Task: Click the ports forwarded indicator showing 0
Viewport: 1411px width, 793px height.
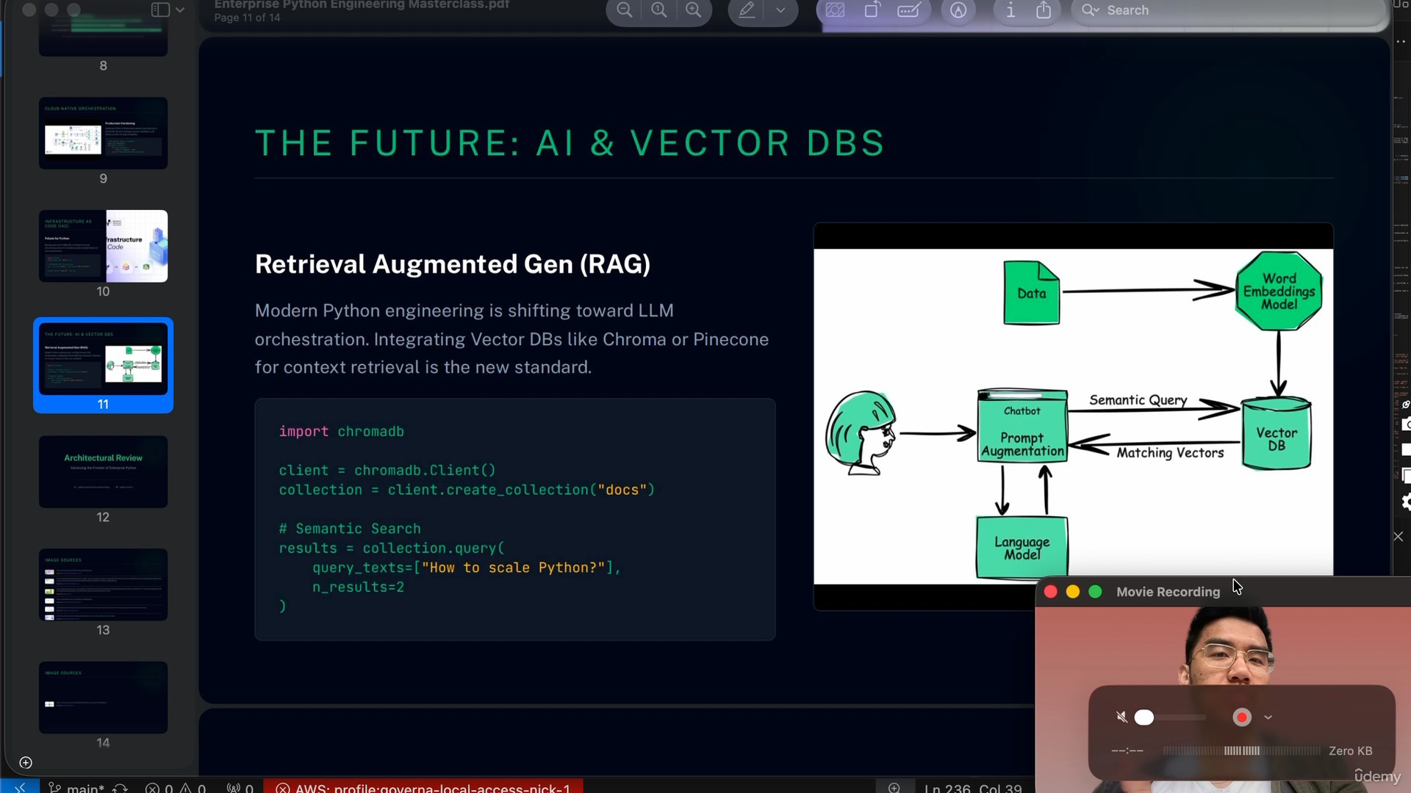Action: coord(240,787)
